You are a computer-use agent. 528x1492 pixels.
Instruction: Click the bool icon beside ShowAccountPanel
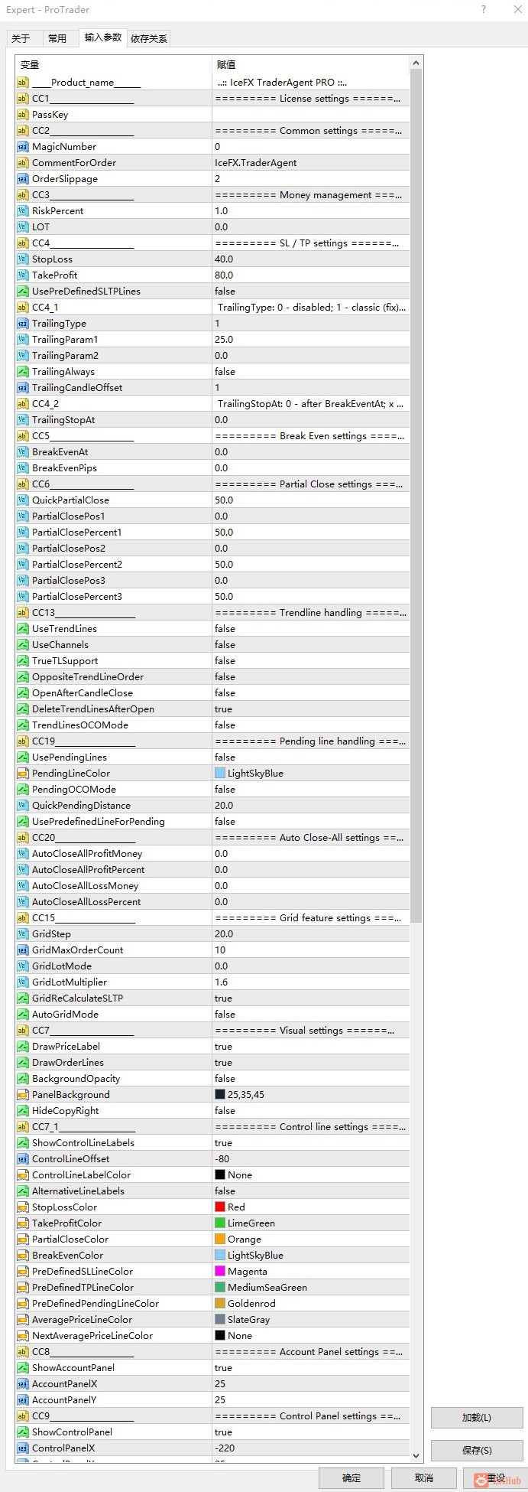22,1368
